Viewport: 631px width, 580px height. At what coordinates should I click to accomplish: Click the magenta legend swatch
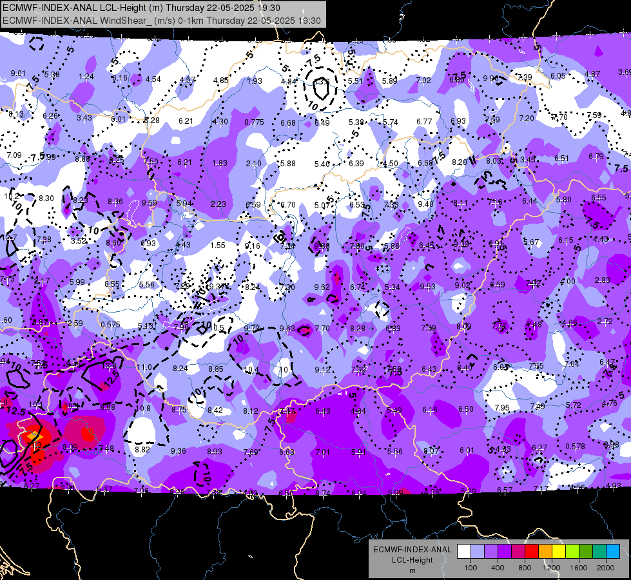point(518,552)
